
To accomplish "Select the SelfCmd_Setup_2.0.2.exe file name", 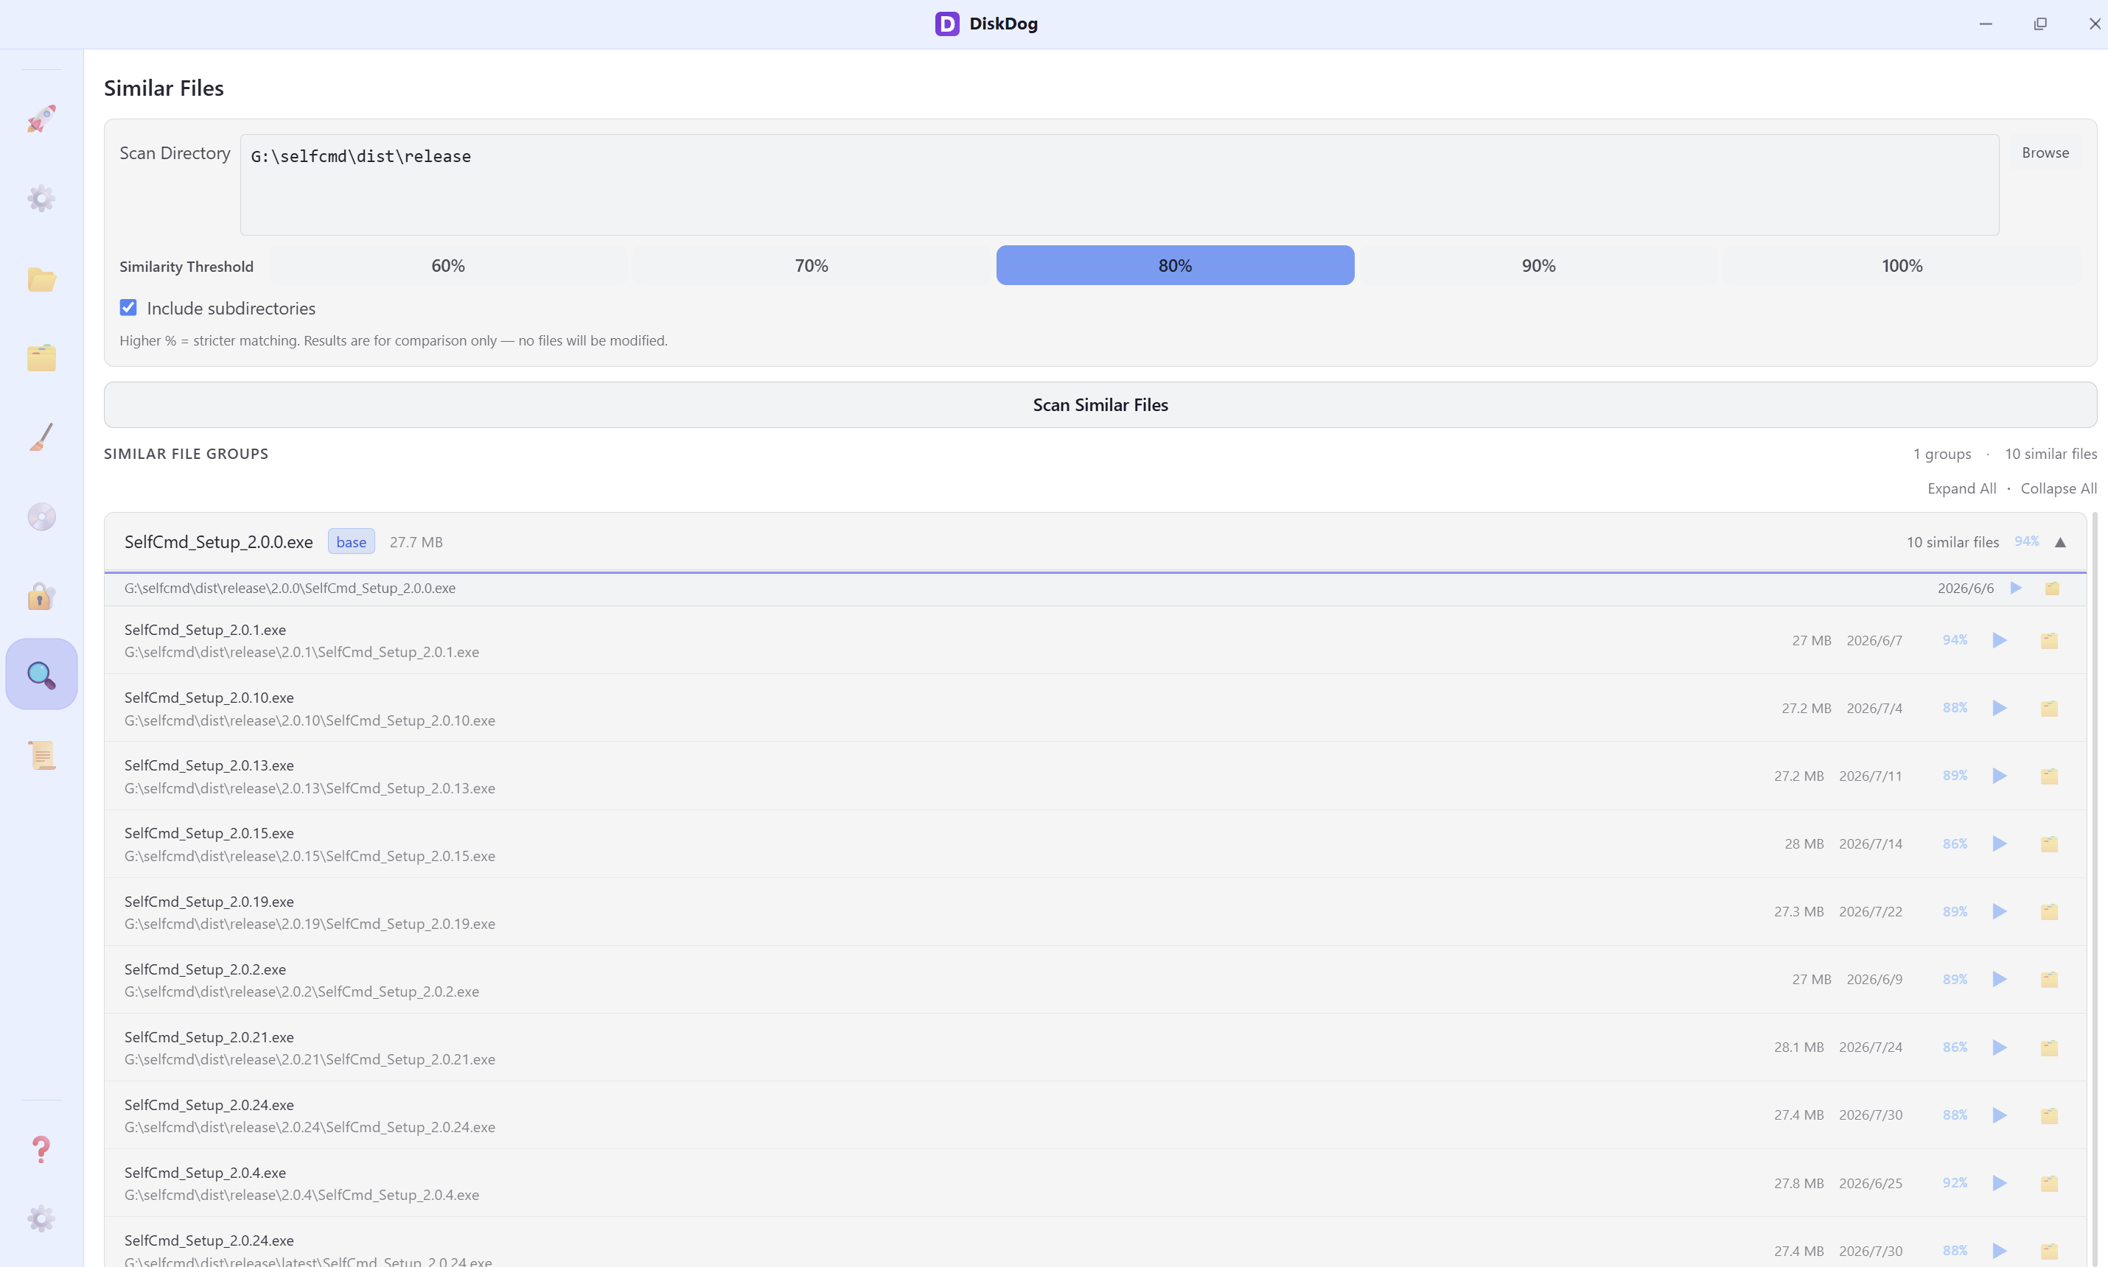I will coord(205,969).
